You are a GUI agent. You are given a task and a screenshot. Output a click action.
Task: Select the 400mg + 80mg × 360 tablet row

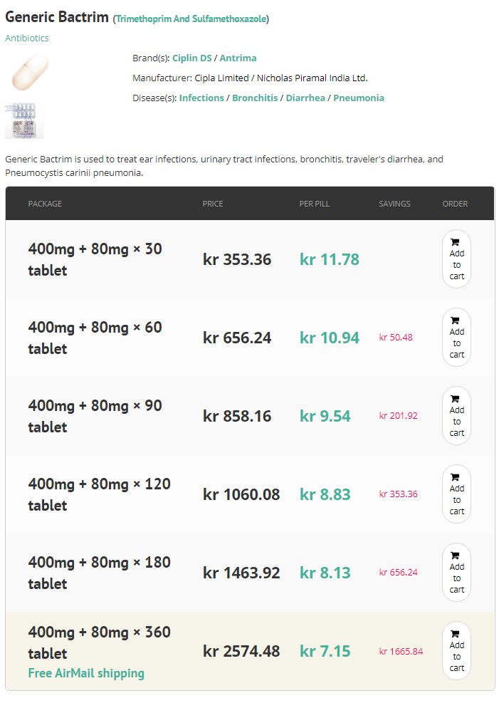(x=250, y=651)
